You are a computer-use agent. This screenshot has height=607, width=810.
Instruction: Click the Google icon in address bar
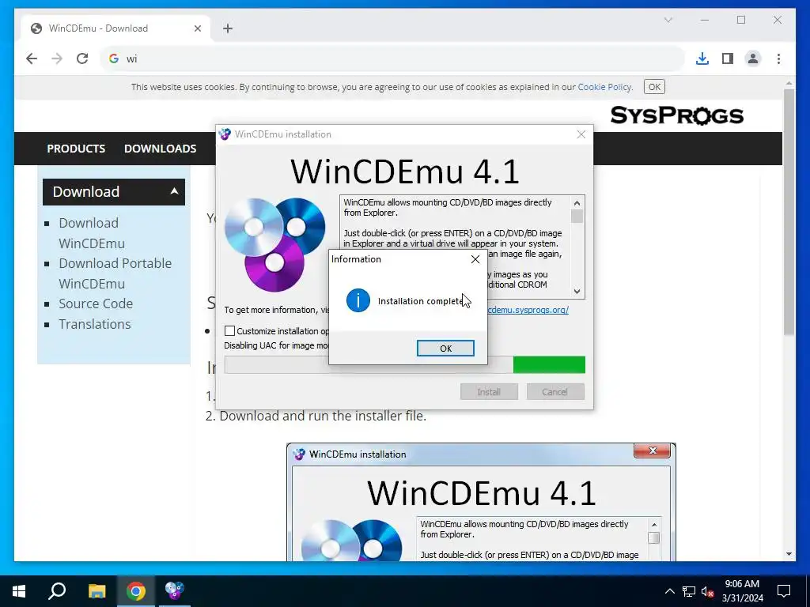tap(114, 58)
